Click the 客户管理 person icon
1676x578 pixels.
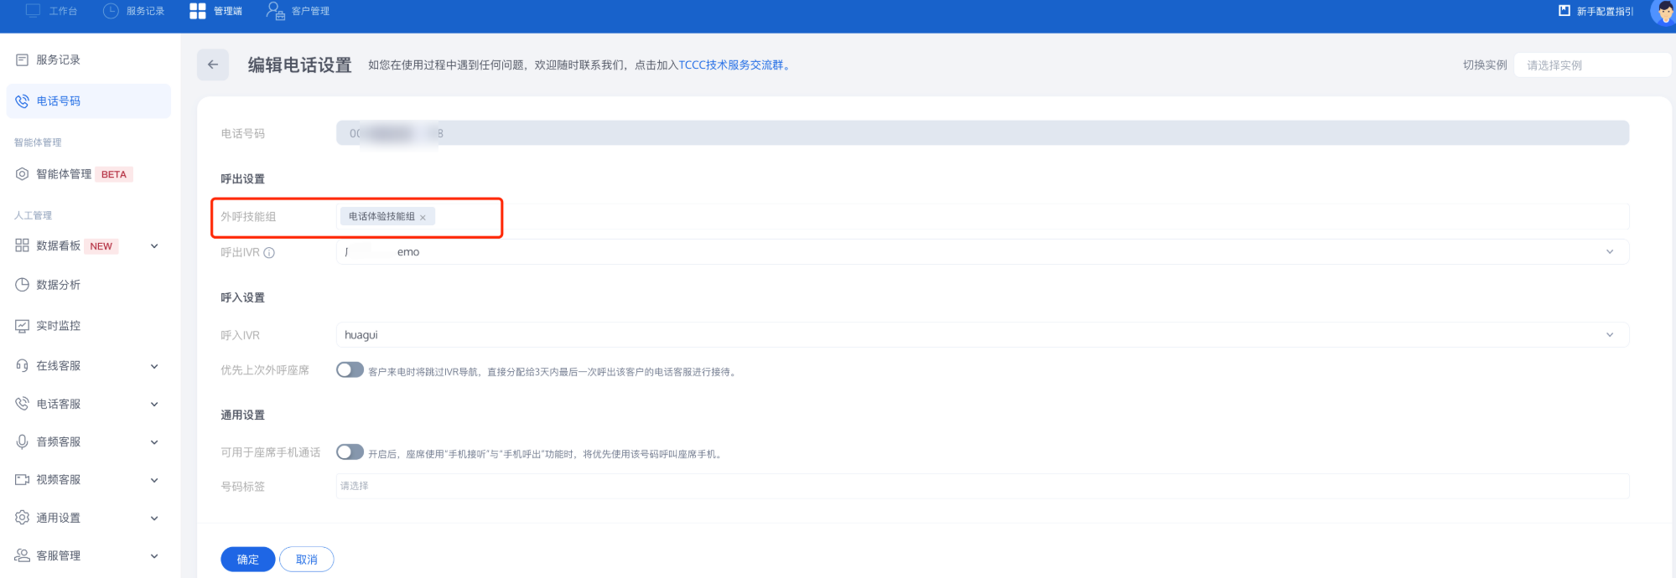pyautogui.click(x=275, y=11)
